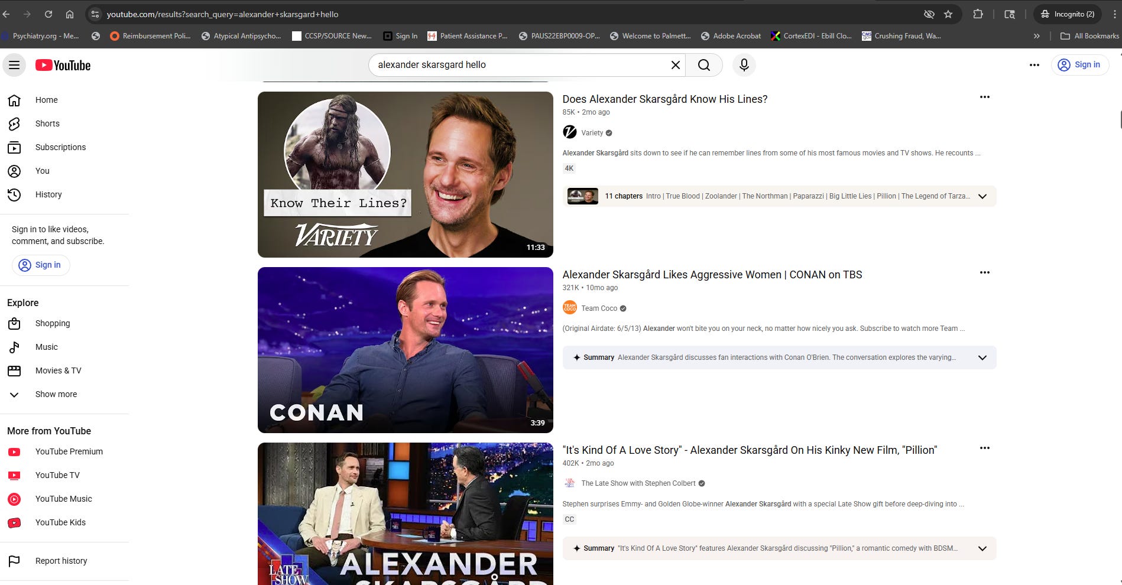Open the YouTube guide hamburger menu
The width and height of the screenshot is (1122, 585).
(x=14, y=65)
